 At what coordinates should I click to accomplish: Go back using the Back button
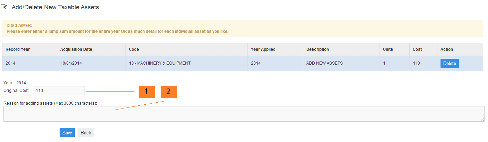click(x=86, y=133)
